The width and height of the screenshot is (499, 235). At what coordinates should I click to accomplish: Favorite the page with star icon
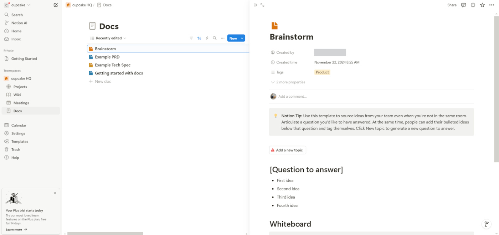tap(482, 5)
